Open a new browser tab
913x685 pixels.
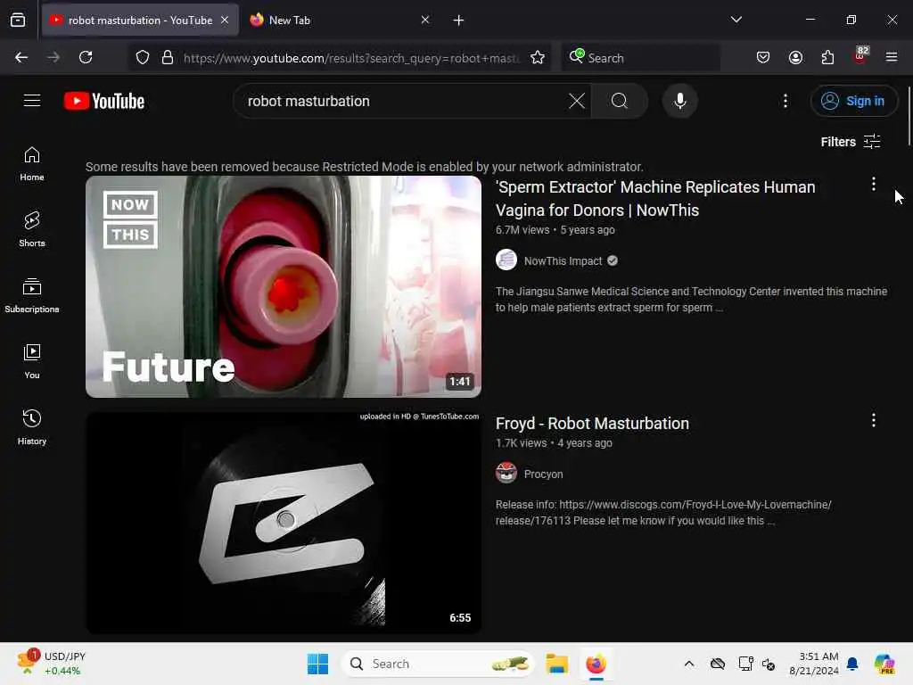click(458, 21)
